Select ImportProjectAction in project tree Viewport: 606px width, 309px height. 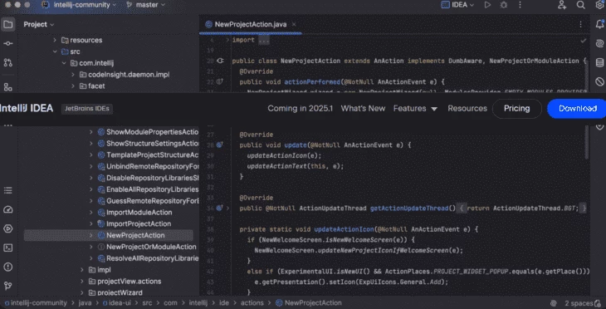[139, 223]
